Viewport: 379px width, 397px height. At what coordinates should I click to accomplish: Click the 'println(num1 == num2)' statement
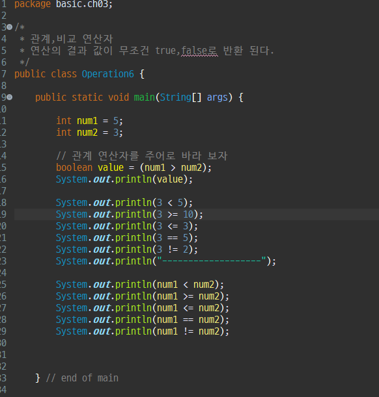click(x=143, y=320)
